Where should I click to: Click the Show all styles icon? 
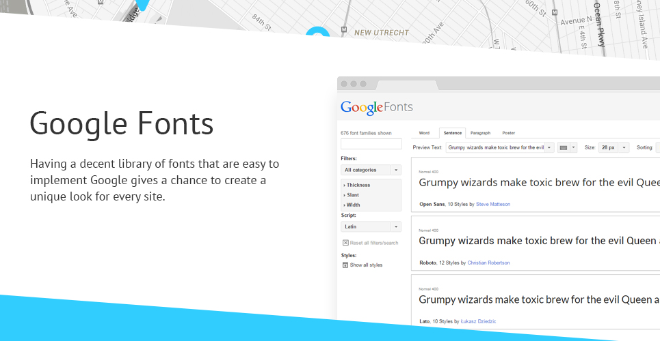coord(345,265)
